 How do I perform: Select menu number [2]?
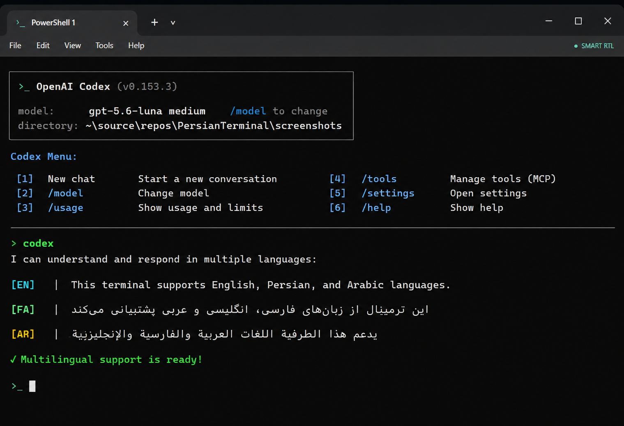click(x=25, y=193)
